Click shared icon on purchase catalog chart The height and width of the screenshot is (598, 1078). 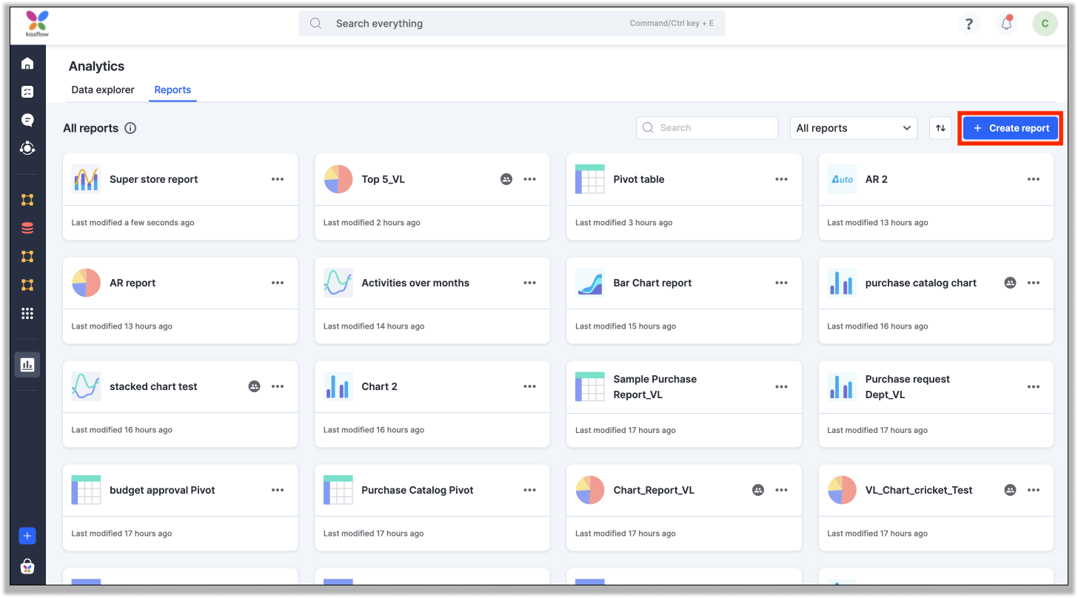click(1010, 283)
